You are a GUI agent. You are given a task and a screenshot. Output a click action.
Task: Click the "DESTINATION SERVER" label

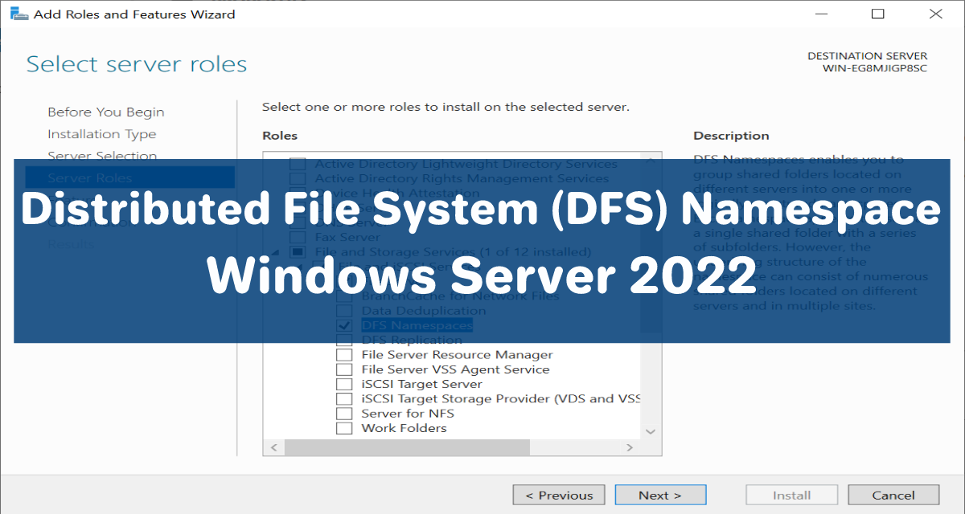[867, 56]
